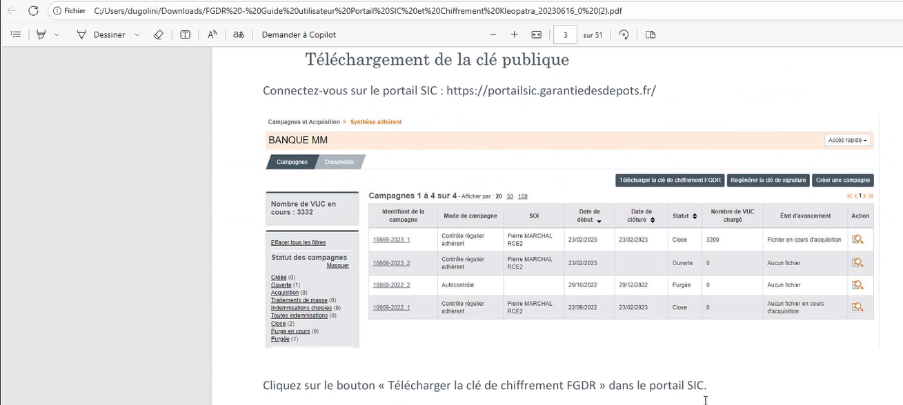Rotate the PDF page
This screenshot has width=903, height=405.
[624, 34]
